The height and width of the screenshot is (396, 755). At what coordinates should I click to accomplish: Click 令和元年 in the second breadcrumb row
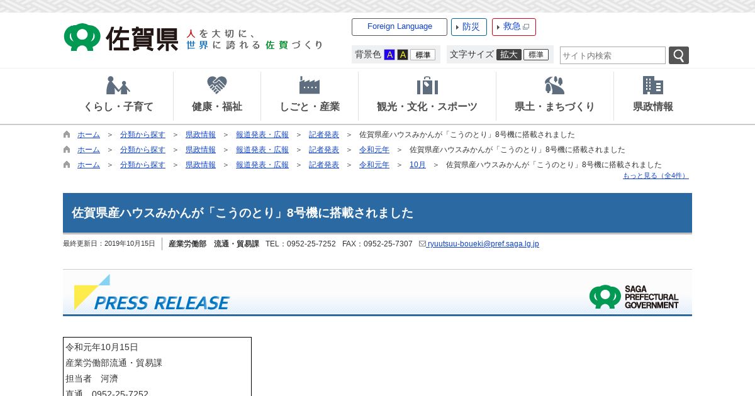pyautogui.click(x=374, y=150)
